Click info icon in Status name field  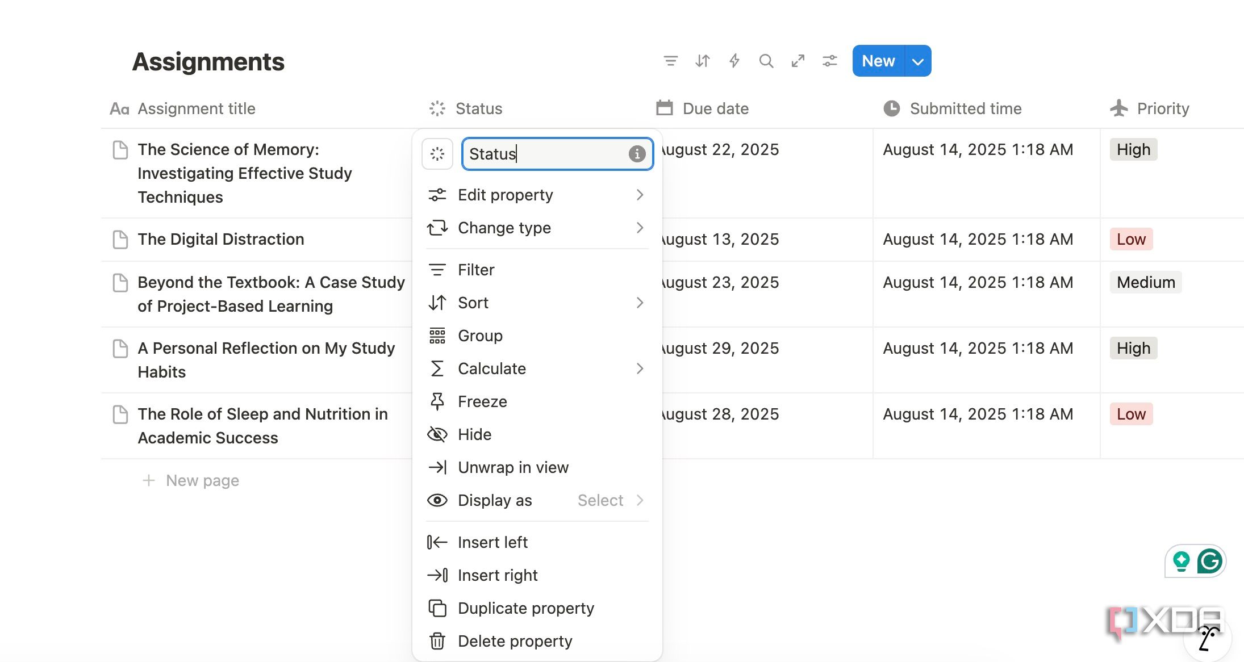(x=637, y=154)
